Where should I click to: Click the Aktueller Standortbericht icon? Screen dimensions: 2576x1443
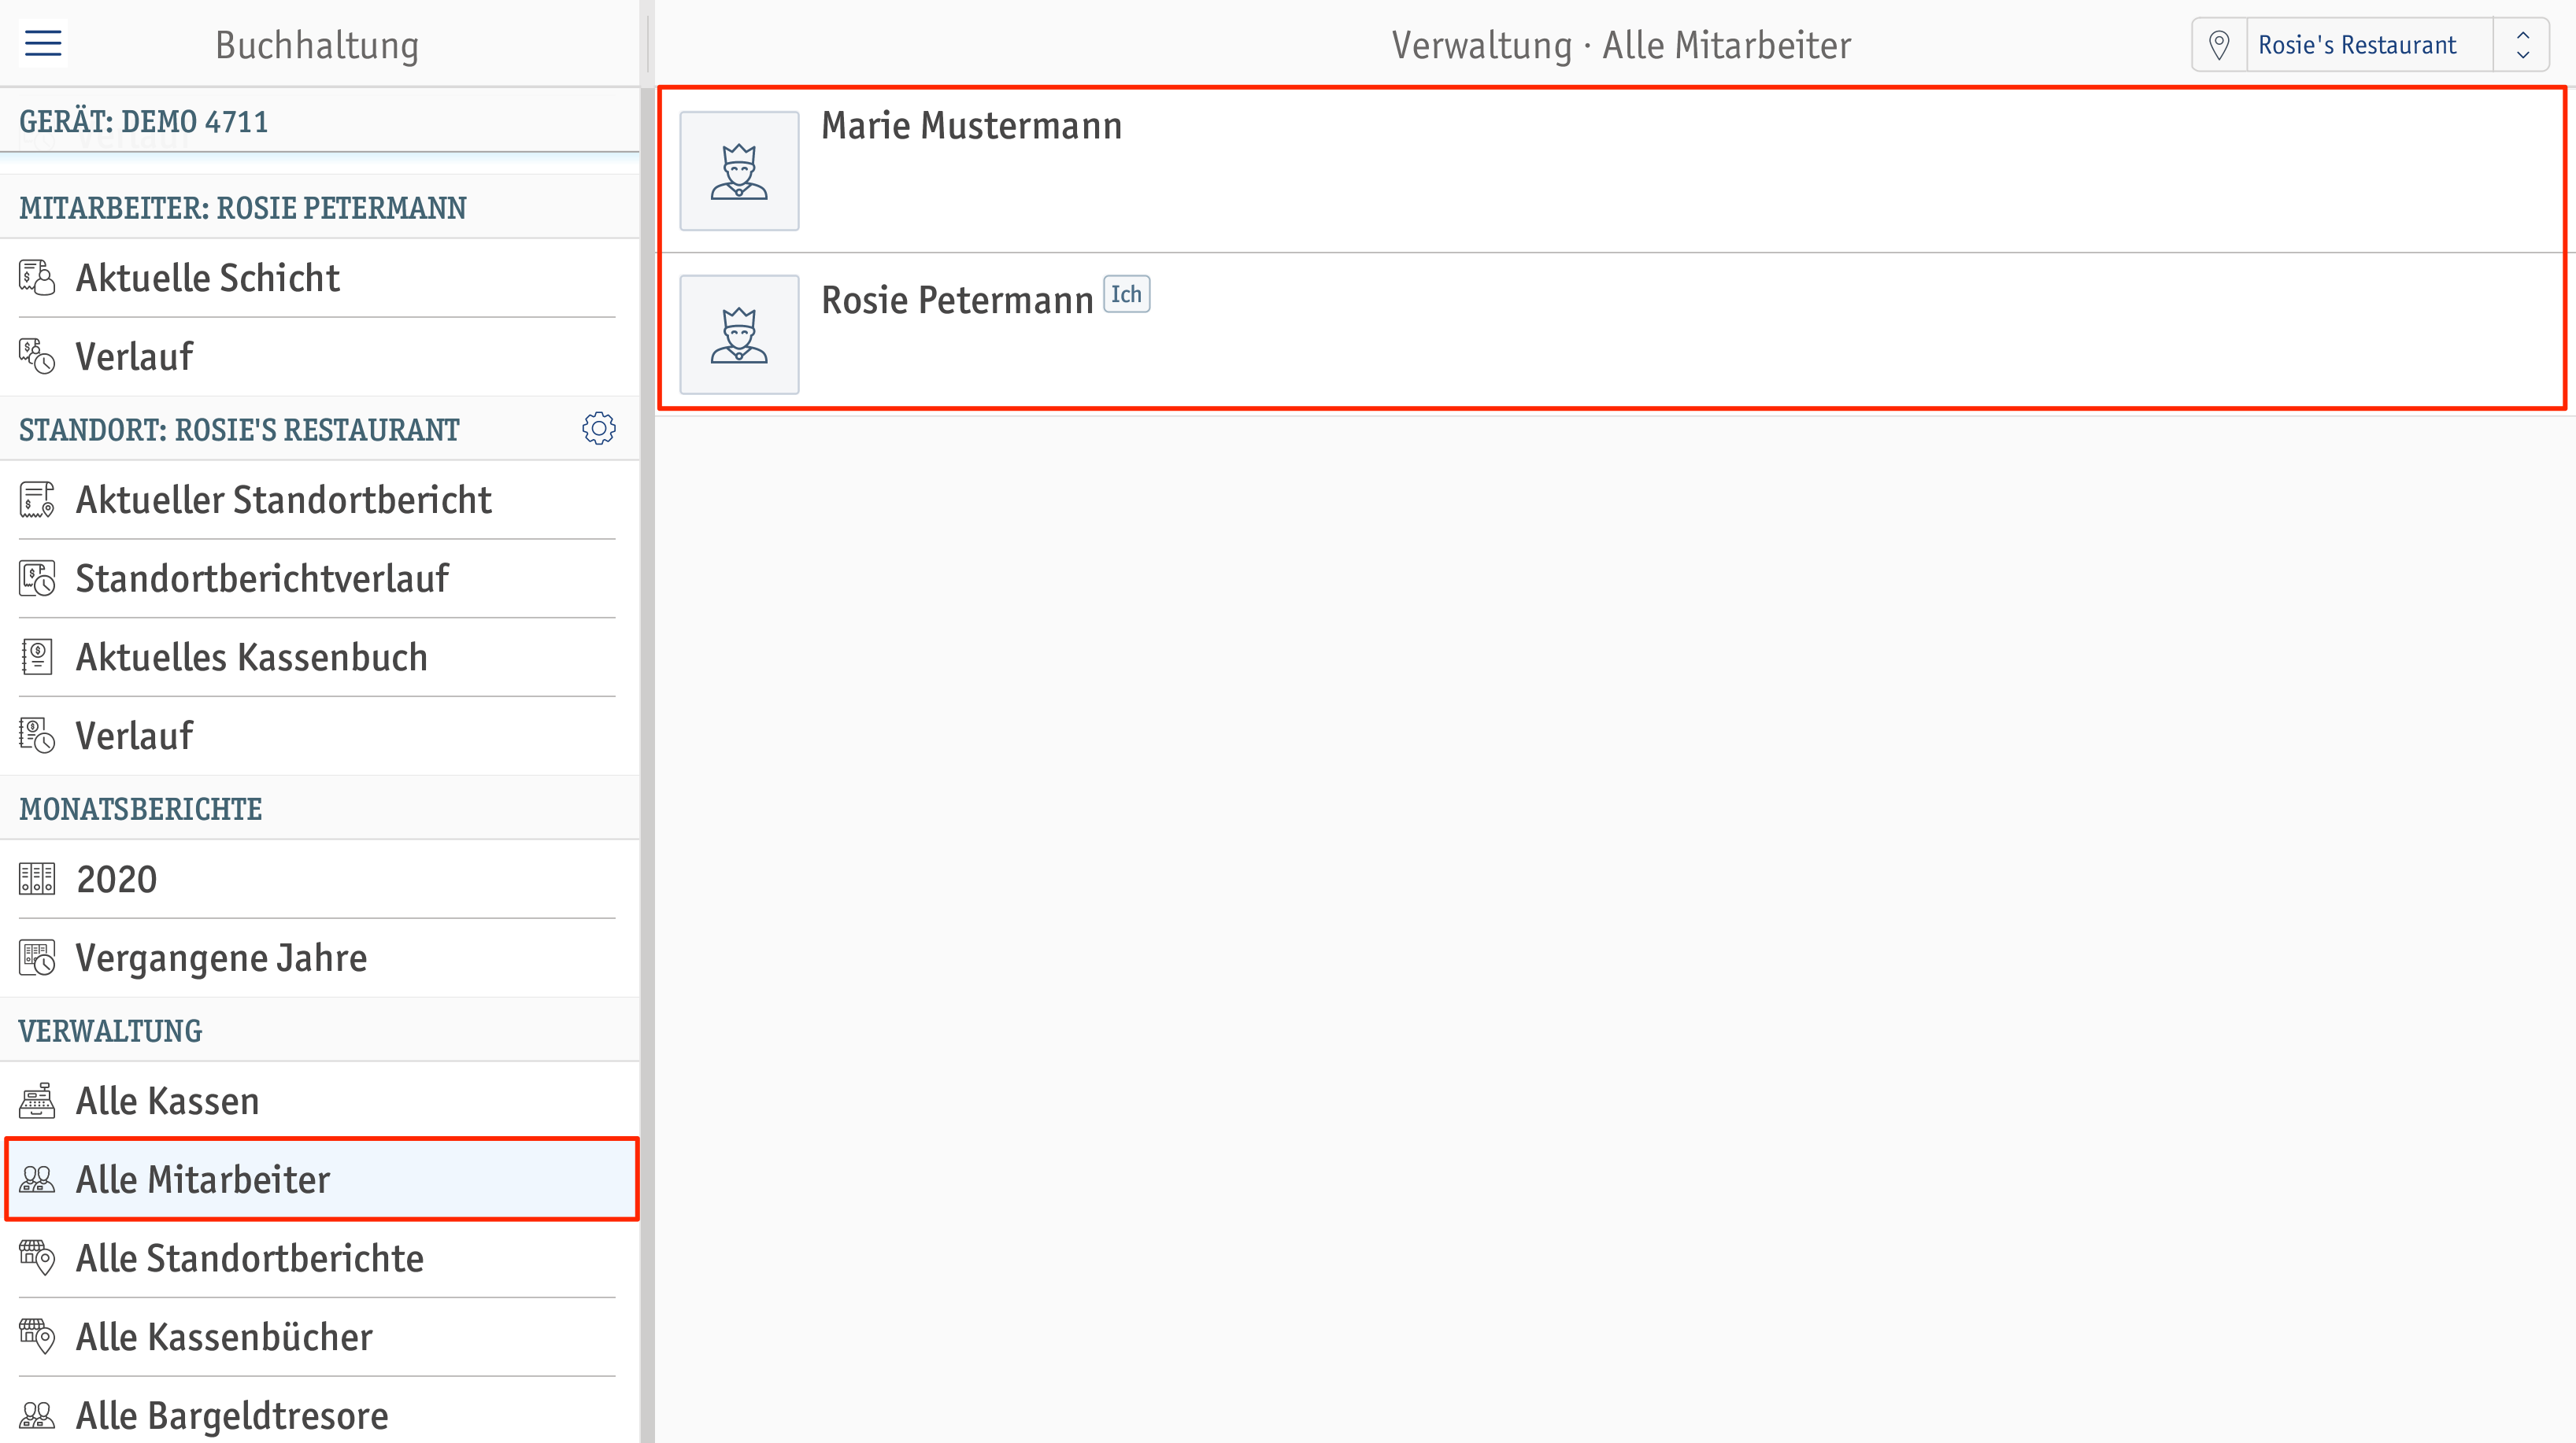click(x=37, y=500)
